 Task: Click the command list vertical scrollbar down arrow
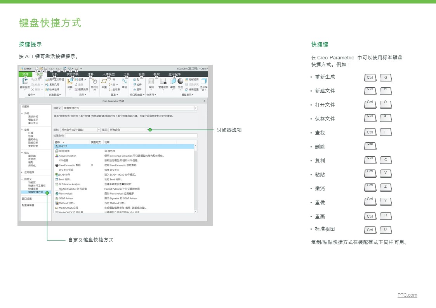[196, 211]
